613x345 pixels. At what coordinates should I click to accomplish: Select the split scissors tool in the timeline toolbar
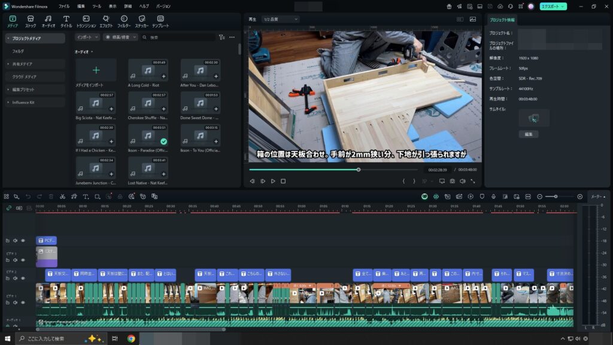(62, 196)
